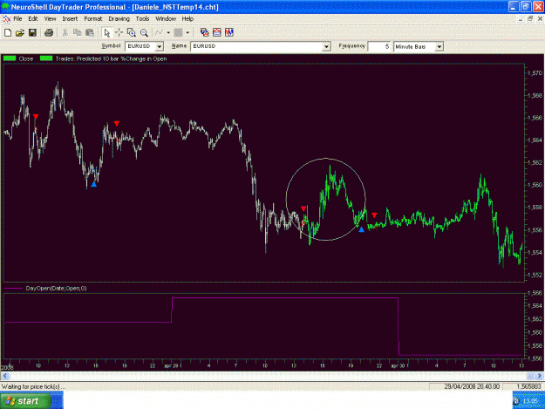The height and width of the screenshot is (409, 545).
Task: Click the status bar date 29/04/2008 20.40.00
Action: coord(472,386)
